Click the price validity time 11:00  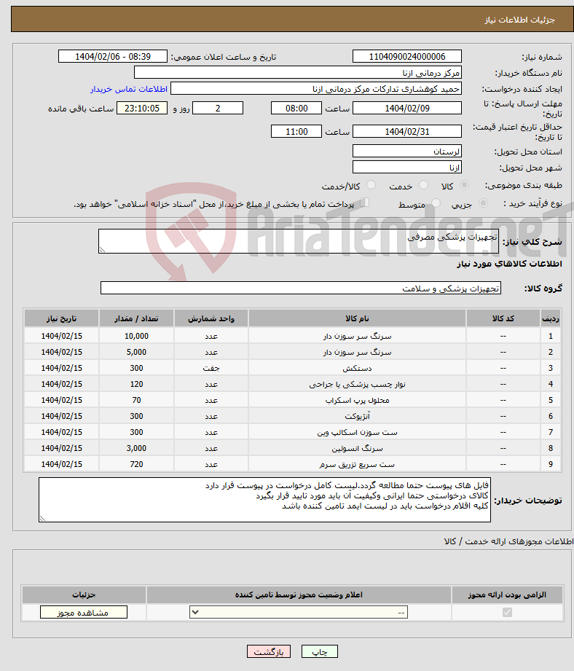click(x=296, y=131)
